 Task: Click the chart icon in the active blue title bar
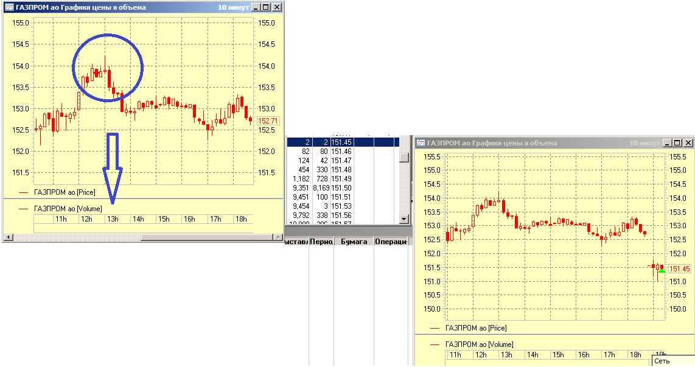(9, 7)
